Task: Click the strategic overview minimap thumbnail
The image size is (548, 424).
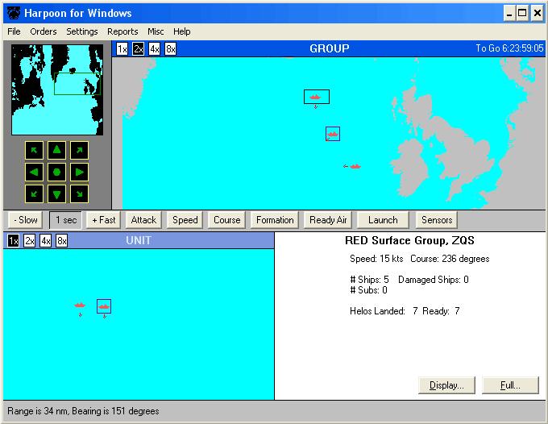Action: (x=57, y=89)
